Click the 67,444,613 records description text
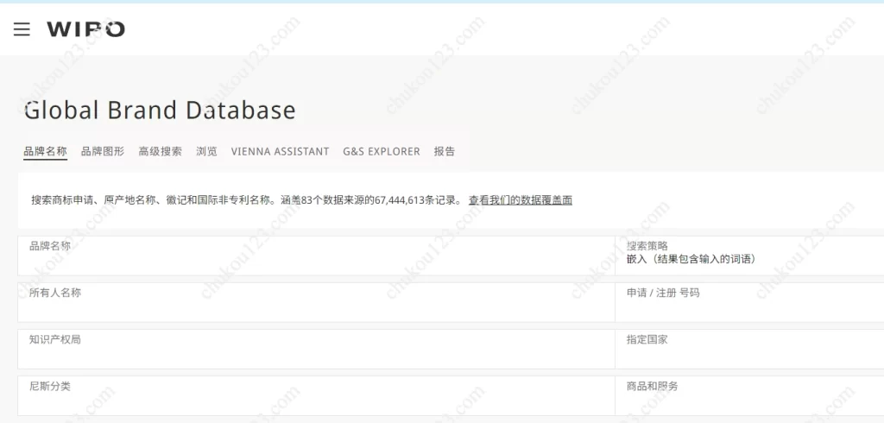 (x=246, y=200)
